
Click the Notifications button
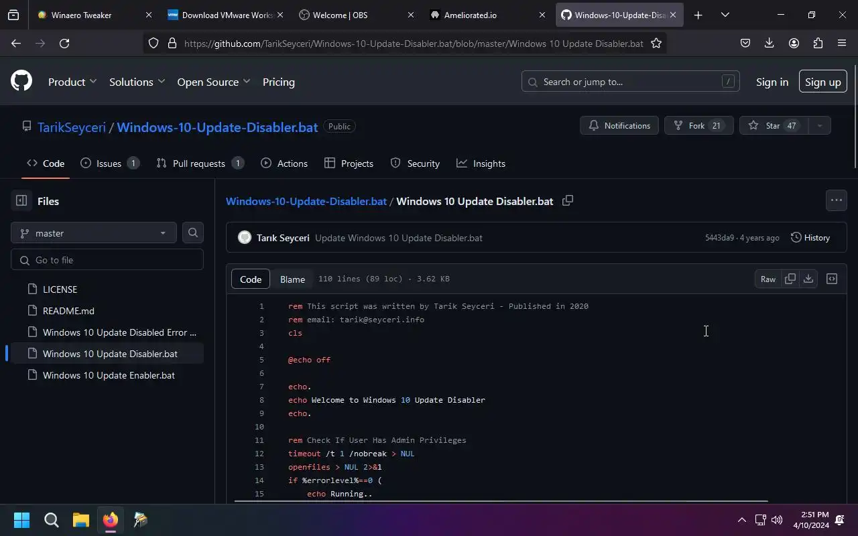tap(620, 125)
